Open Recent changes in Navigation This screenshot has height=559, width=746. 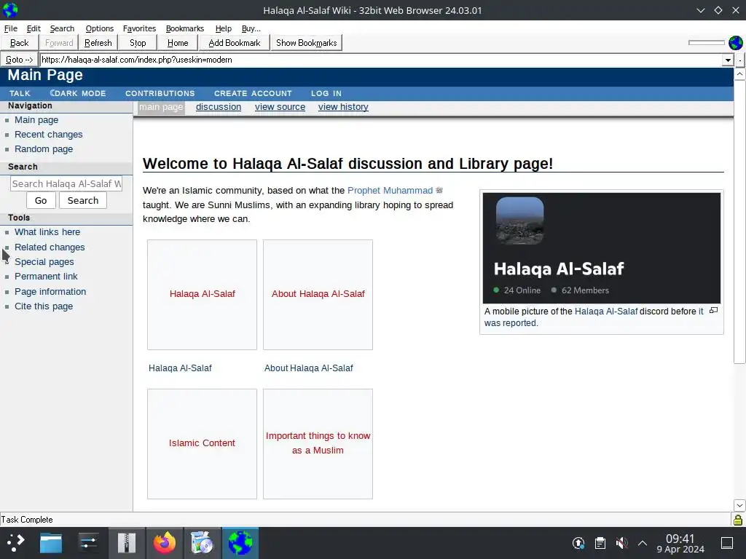coord(49,135)
